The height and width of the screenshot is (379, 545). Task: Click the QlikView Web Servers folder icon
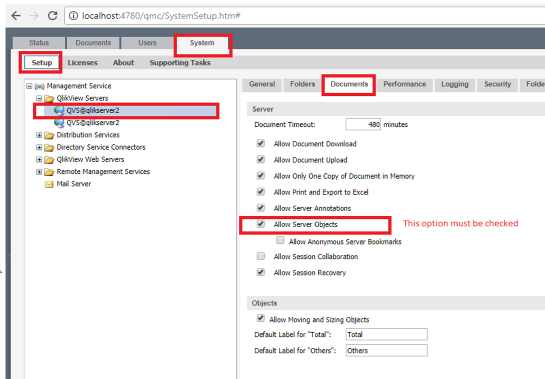coord(48,159)
